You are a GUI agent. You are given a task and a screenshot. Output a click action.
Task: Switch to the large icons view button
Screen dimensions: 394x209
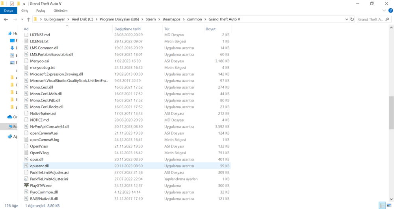[x=389, y=205]
